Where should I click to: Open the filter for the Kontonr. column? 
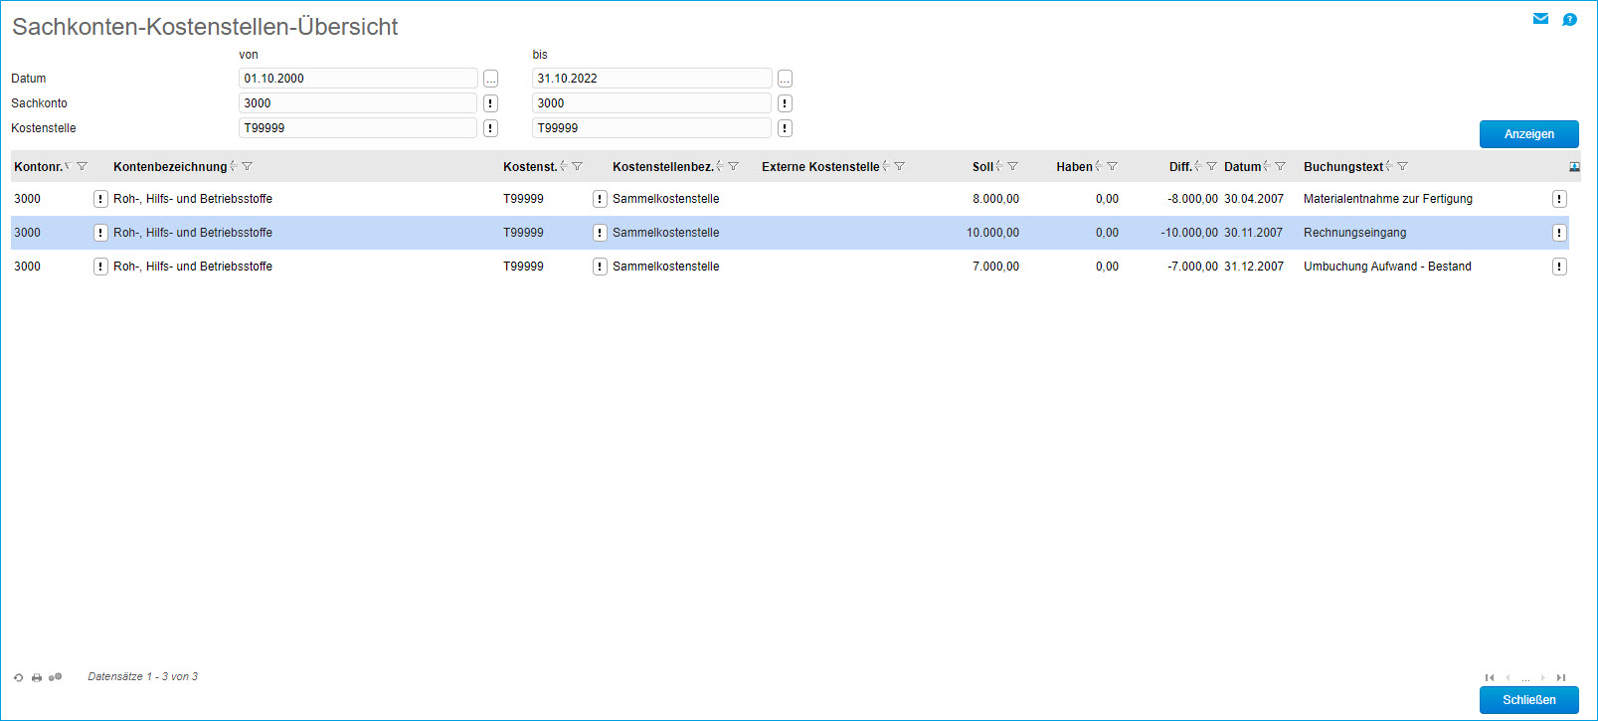coord(83,167)
